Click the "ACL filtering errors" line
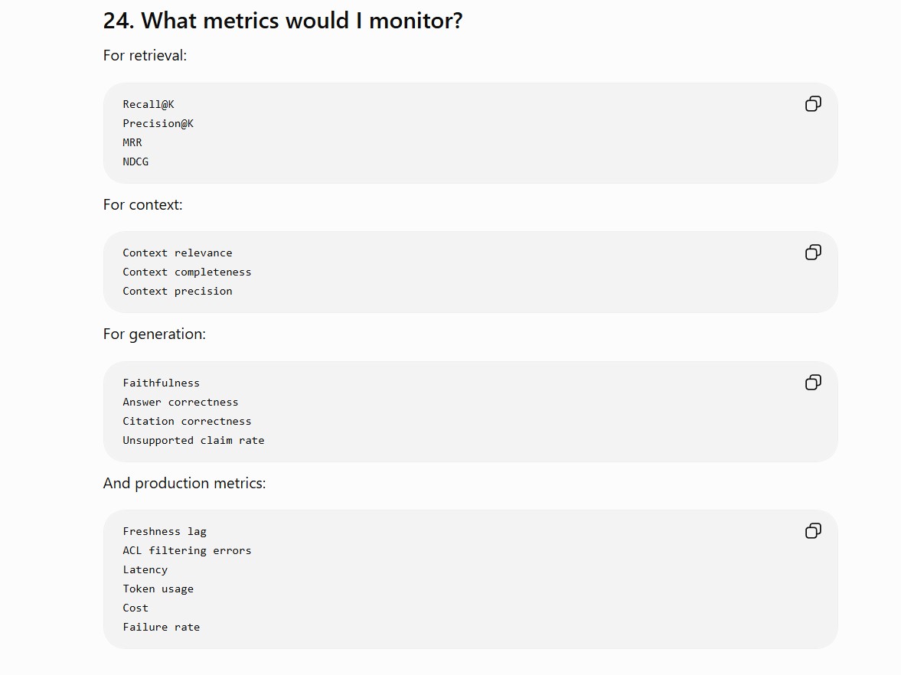The image size is (901, 675). 187,550
